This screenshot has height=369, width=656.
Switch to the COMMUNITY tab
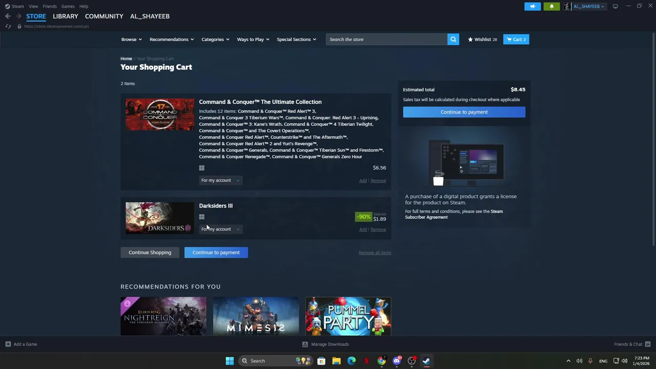(104, 16)
